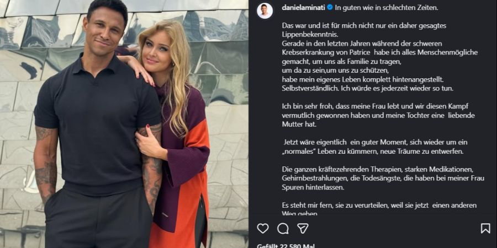Open the danielaminati profile avatar
Image resolution: width=497 pixels, height=248 pixels.
(x=265, y=11)
